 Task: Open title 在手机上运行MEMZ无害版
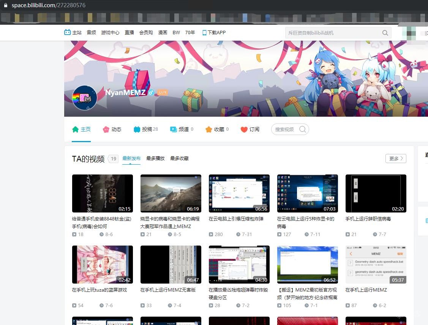coord(168,290)
